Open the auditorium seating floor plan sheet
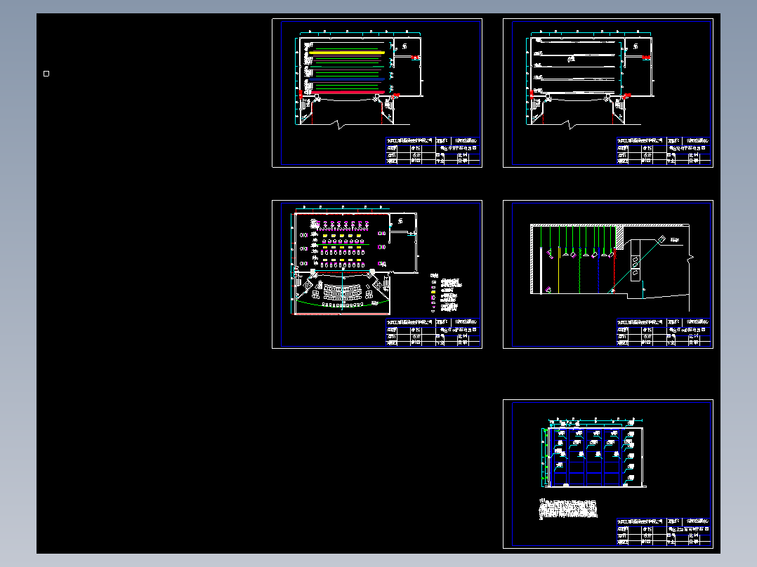Viewport: 757px width, 567px height. pyautogui.click(x=377, y=274)
